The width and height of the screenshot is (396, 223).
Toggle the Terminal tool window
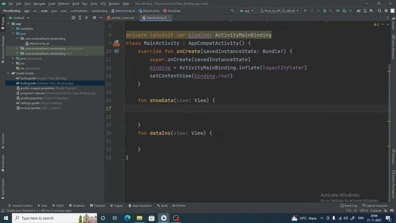[98, 206]
